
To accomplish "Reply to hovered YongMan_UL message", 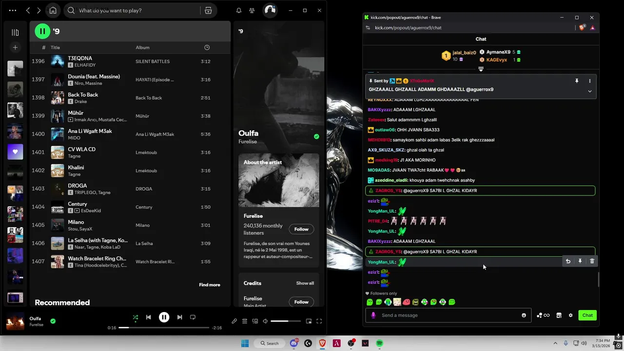I will coord(568,261).
